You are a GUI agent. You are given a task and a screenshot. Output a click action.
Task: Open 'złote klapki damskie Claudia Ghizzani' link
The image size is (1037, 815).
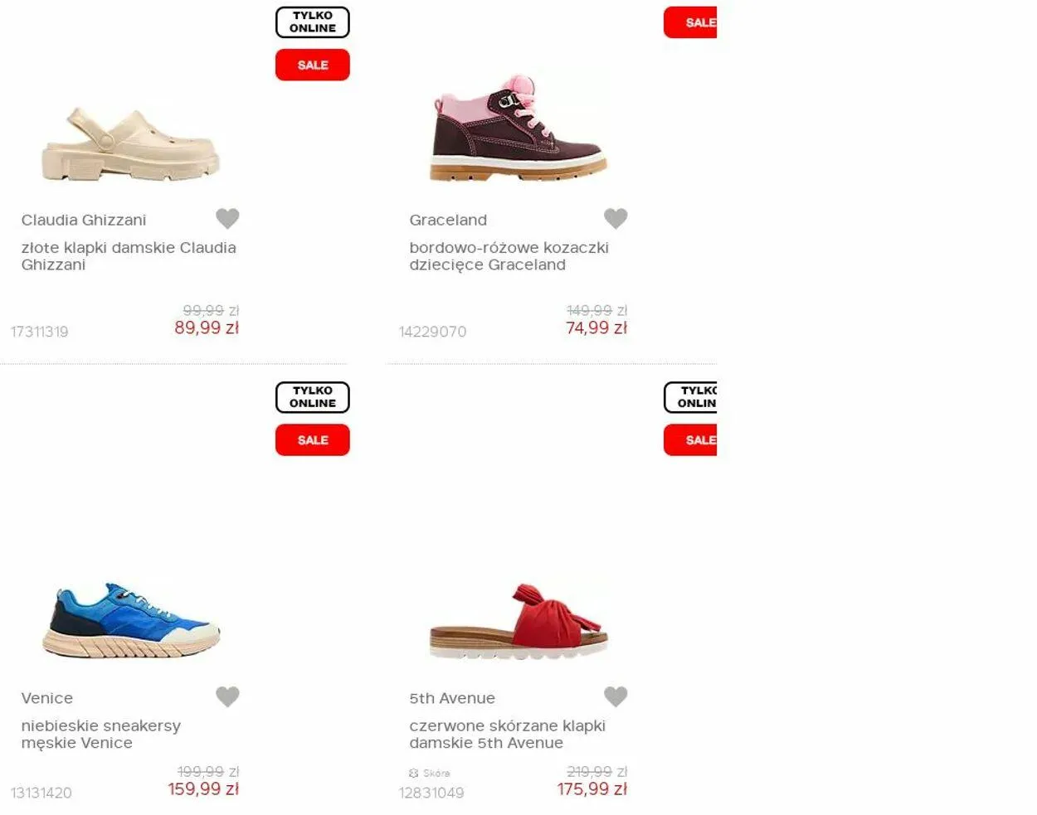[x=129, y=256]
